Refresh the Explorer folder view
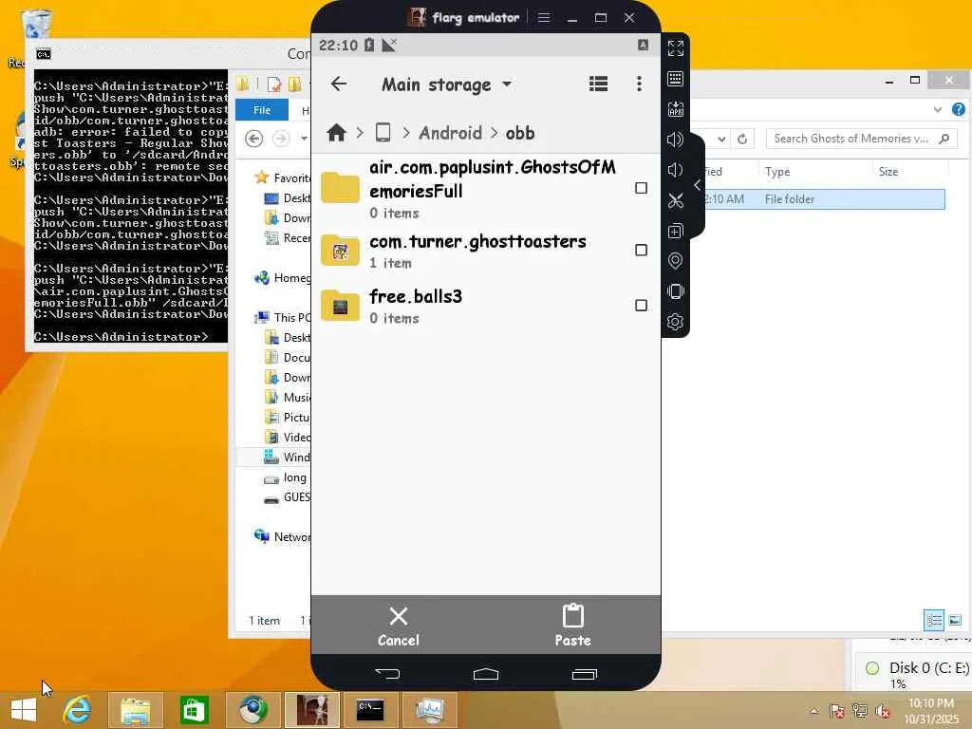The width and height of the screenshot is (972, 729). (x=742, y=139)
